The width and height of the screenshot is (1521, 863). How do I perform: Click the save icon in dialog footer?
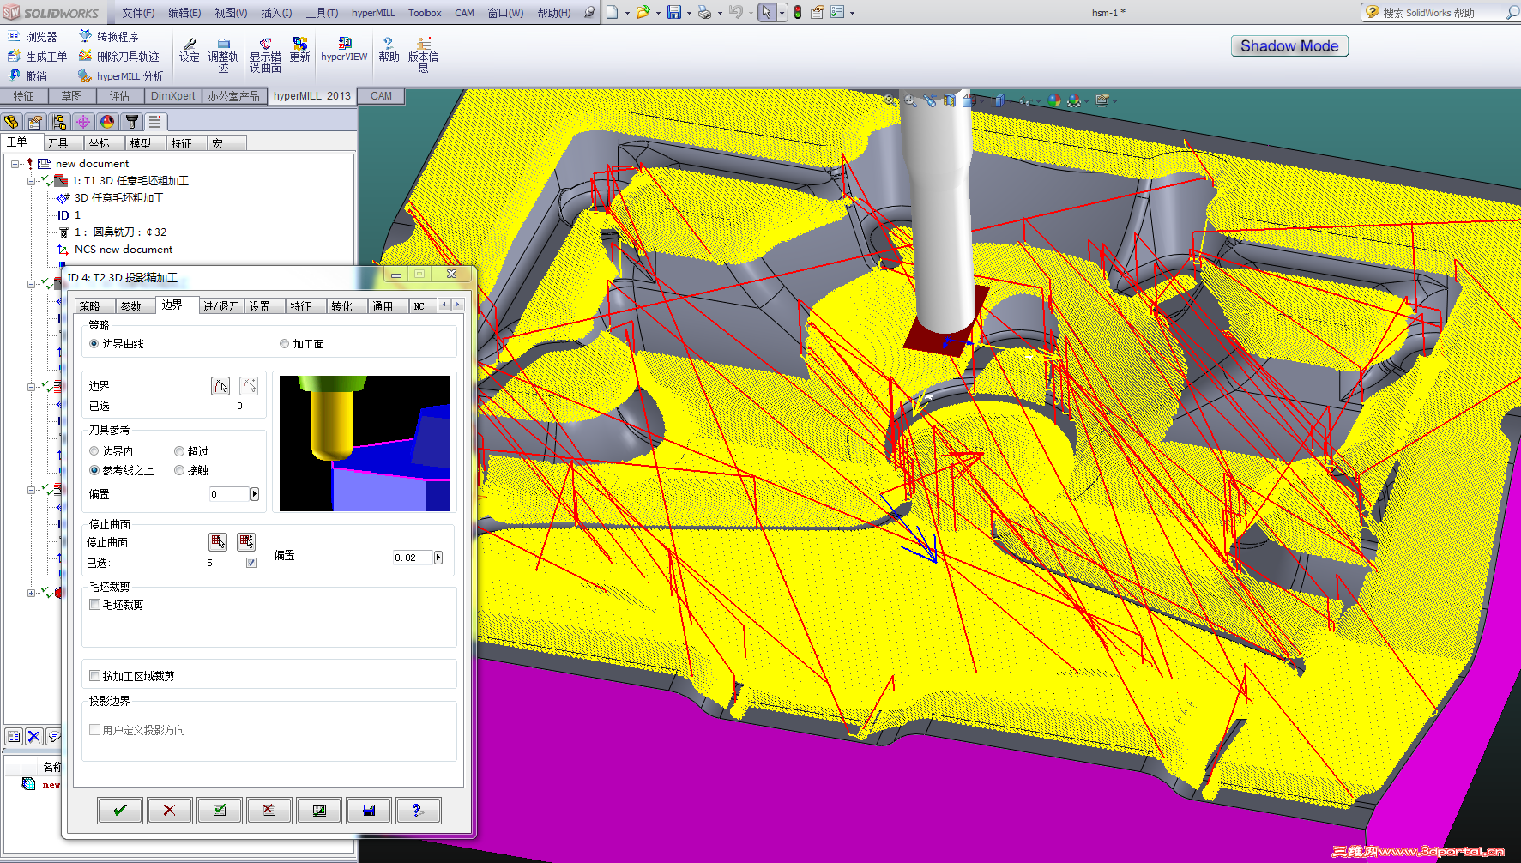coord(369,810)
